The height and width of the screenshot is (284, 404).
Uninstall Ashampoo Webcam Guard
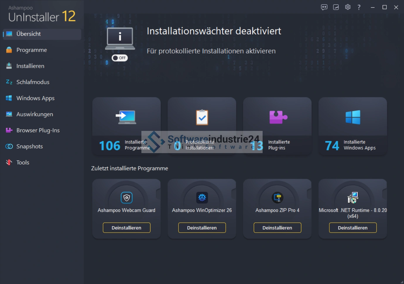(x=126, y=228)
